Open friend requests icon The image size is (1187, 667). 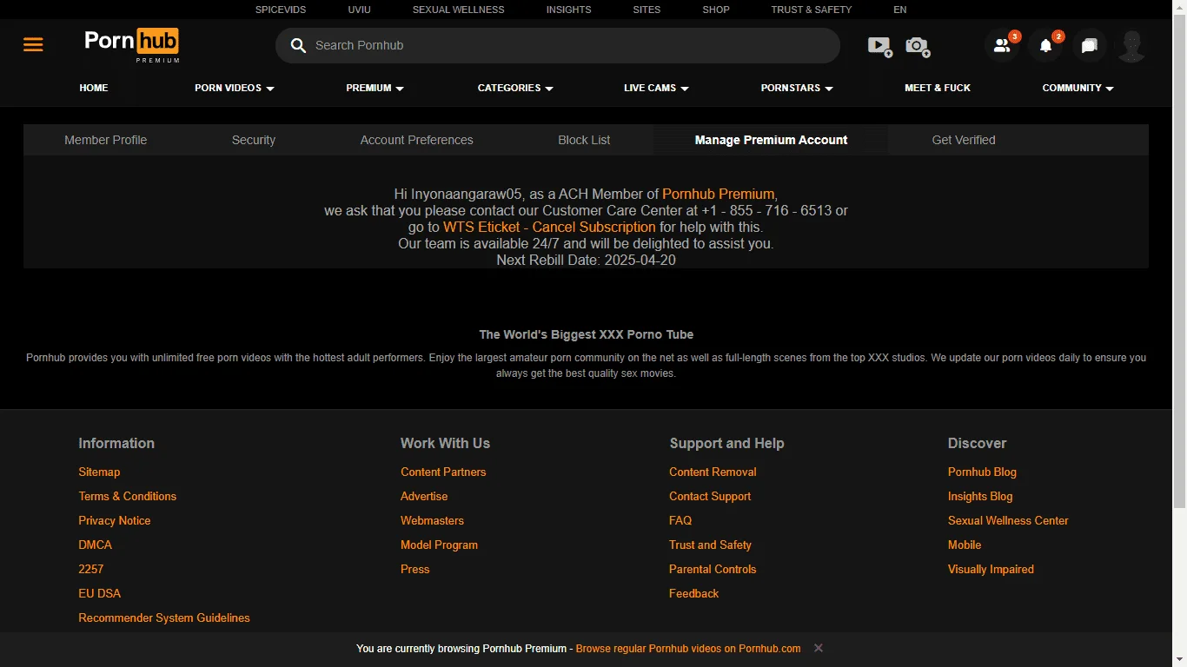pyautogui.click(x=1002, y=45)
